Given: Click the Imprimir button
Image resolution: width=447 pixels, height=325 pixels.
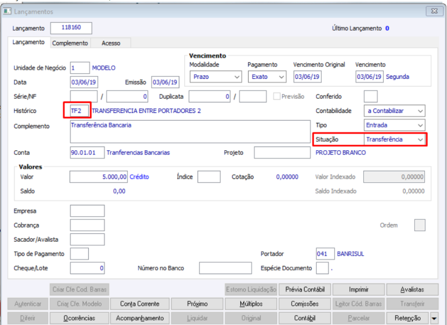Looking at the screenshot, I should (359, 289).
